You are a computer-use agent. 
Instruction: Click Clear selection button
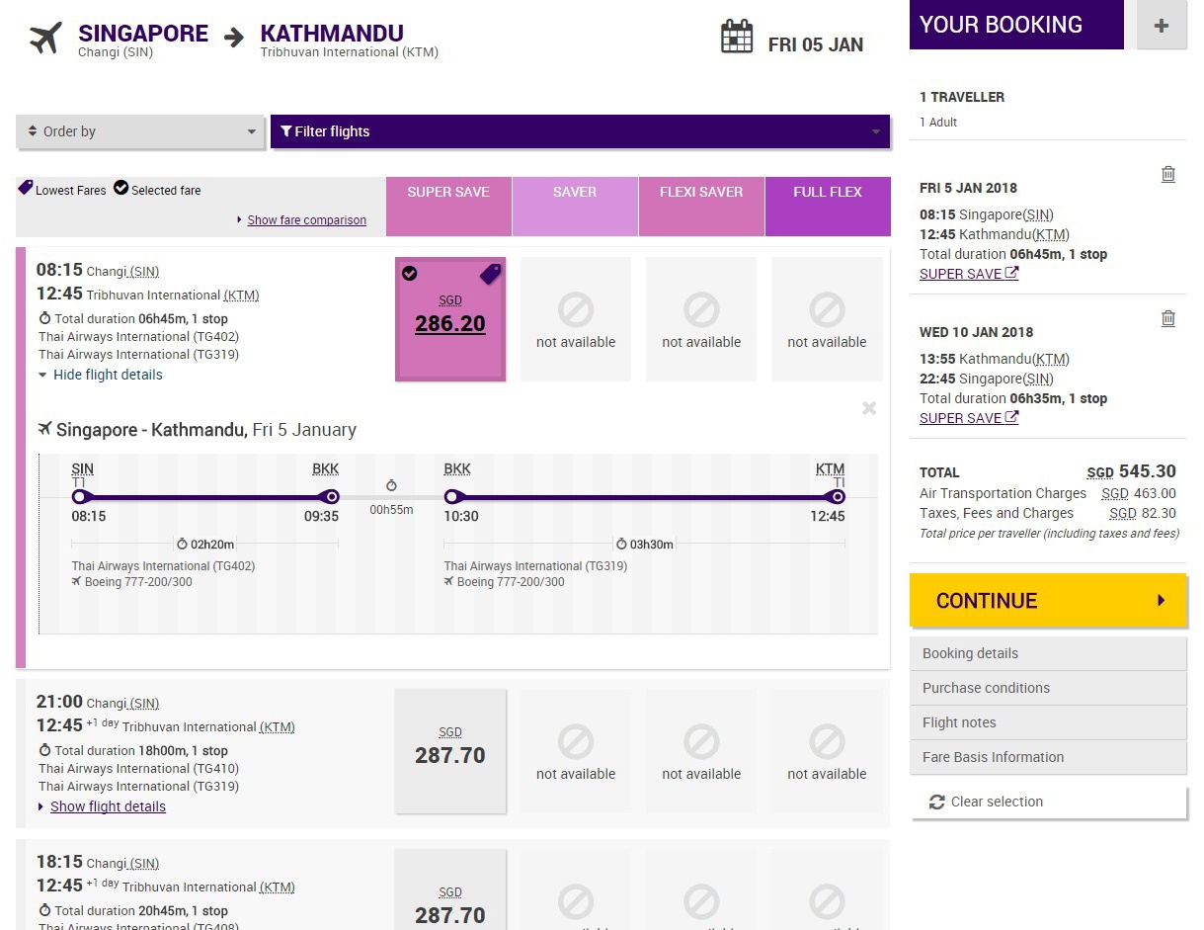tap(1048, 802)
